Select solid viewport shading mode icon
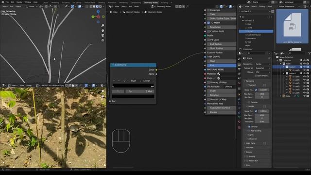Screen dimensions: 311x175 tap(94, 6)
